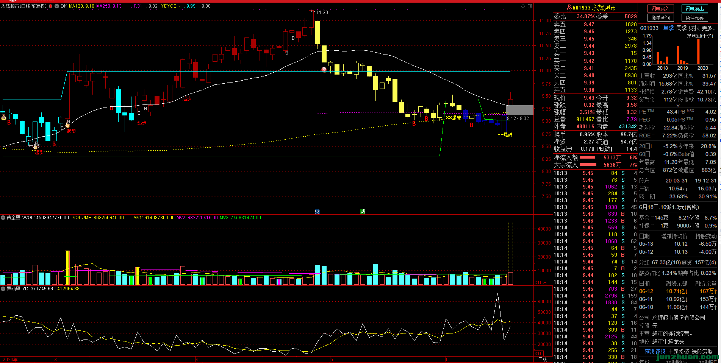
Task: Open 撤单查询 order cancel query
Action: (x=660, y=18)
